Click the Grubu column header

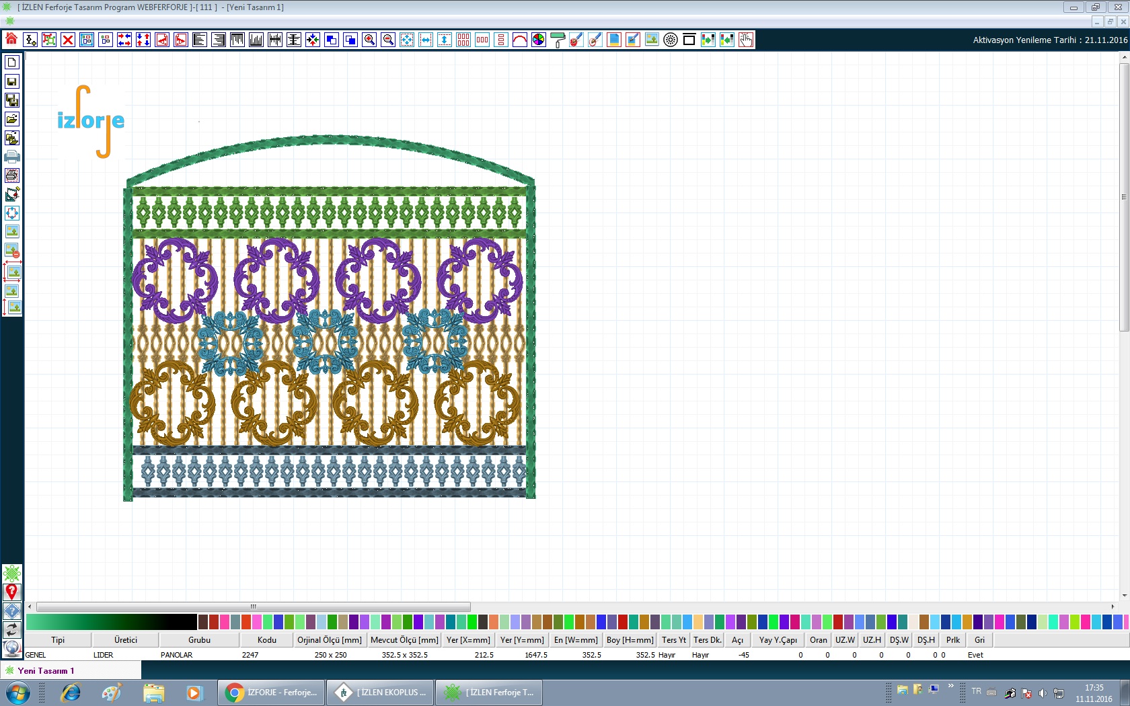(x=199, y=640)
